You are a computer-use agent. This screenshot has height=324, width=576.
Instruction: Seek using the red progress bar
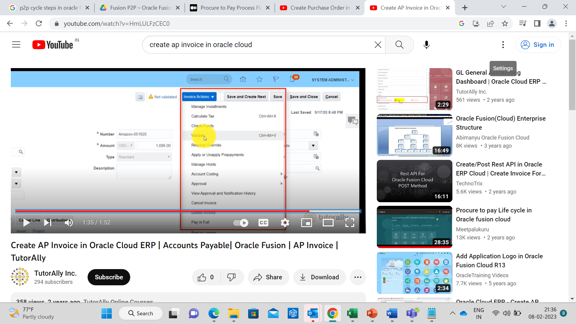(162, 211)
